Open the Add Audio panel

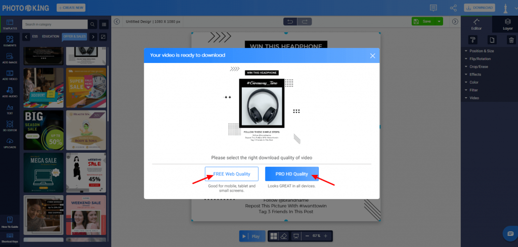(10, 93)
